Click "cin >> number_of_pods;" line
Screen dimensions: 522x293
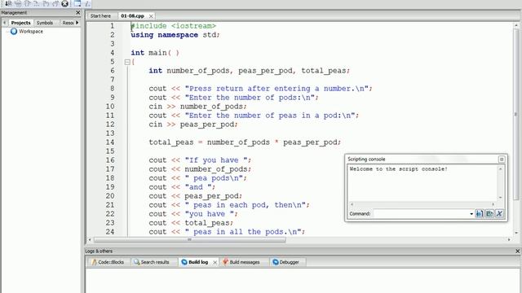click(x=197, y=107)
